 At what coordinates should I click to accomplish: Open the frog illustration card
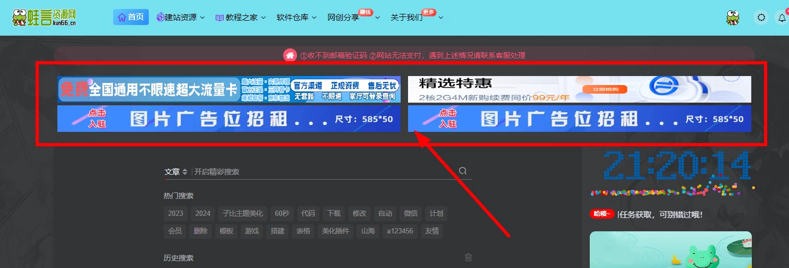671,249
